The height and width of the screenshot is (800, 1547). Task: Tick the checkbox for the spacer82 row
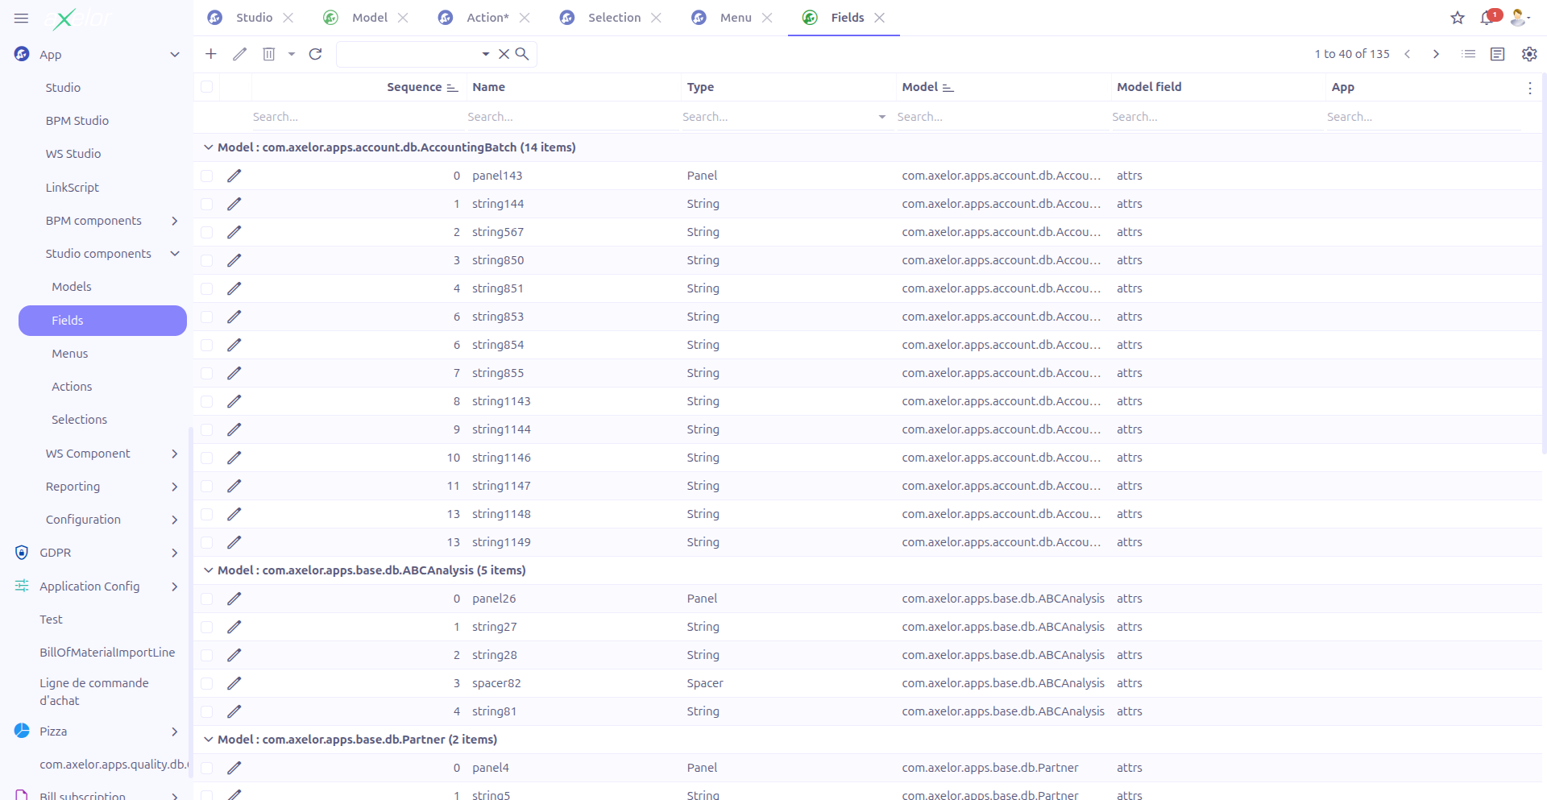[207, 683]
